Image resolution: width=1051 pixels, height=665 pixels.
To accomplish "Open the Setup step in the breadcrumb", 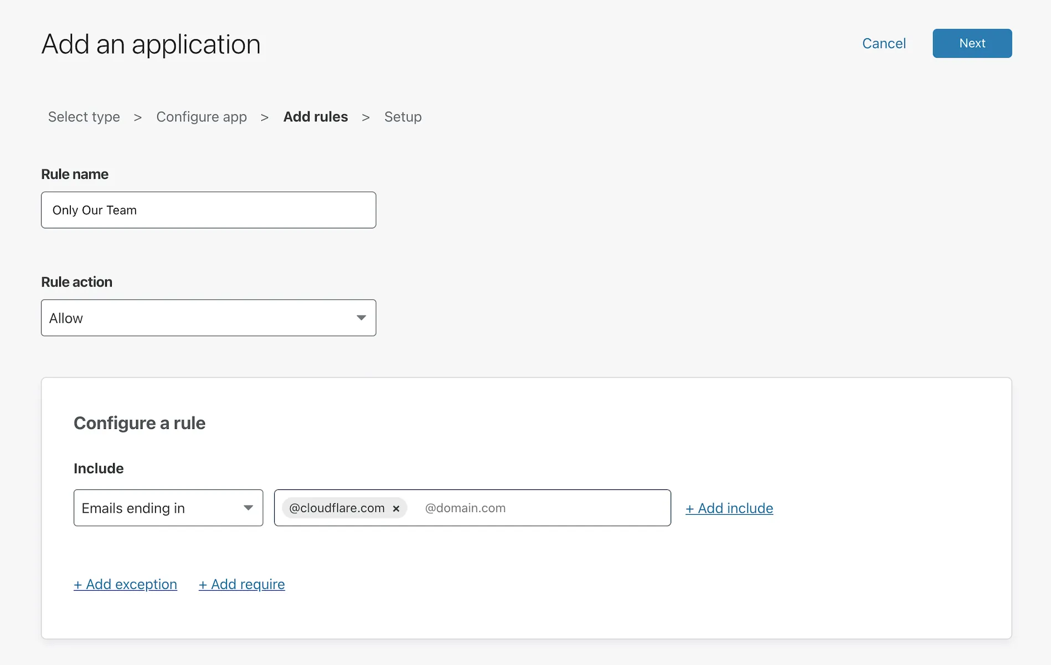I will pos(403,117).
